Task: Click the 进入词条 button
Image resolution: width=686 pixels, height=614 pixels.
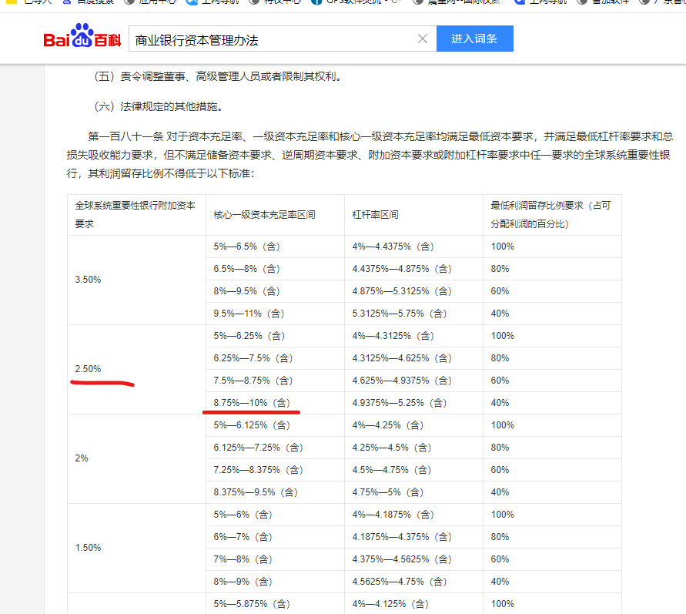Action: [x=474, y=39]
